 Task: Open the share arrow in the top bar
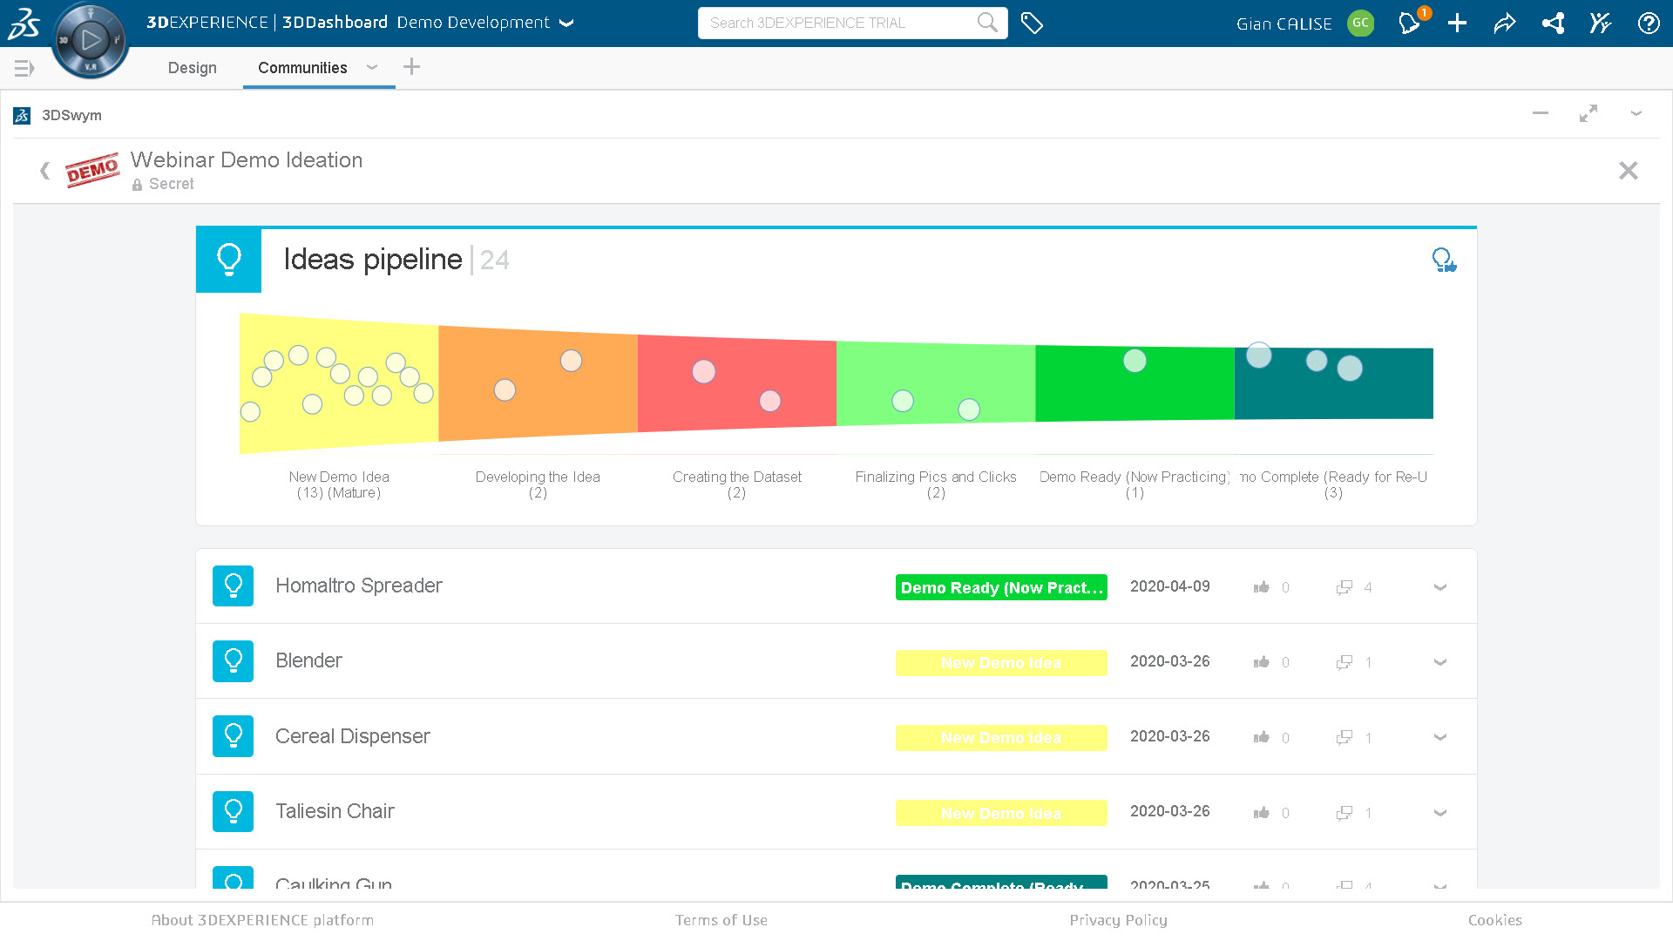(x=1505, y=24)
